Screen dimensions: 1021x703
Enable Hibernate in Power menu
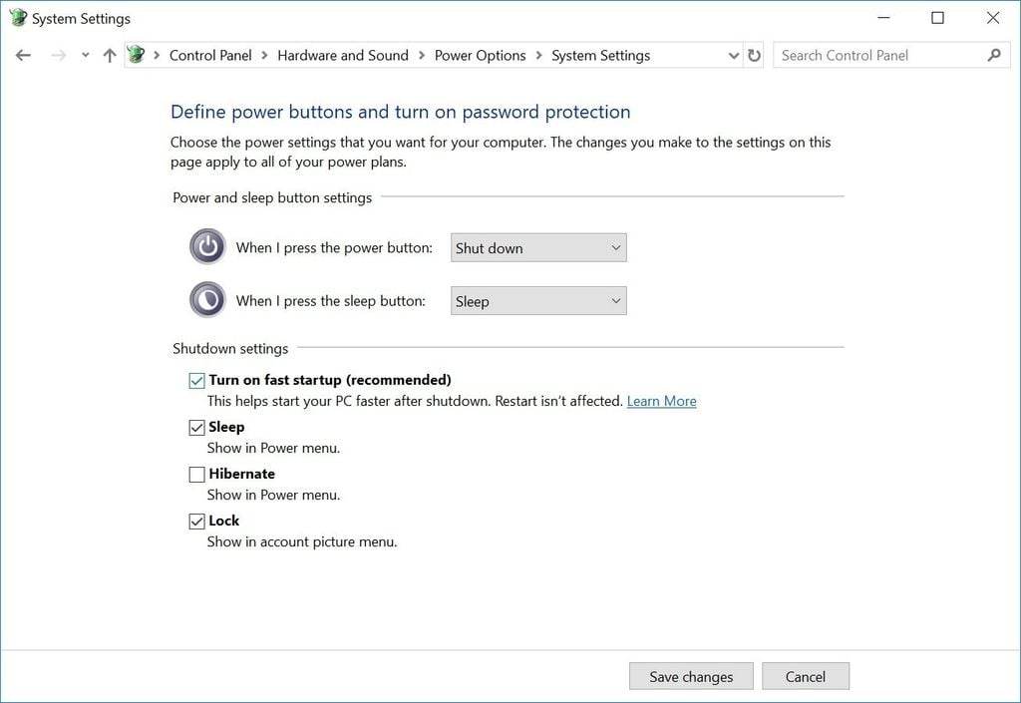click(197, 475)
